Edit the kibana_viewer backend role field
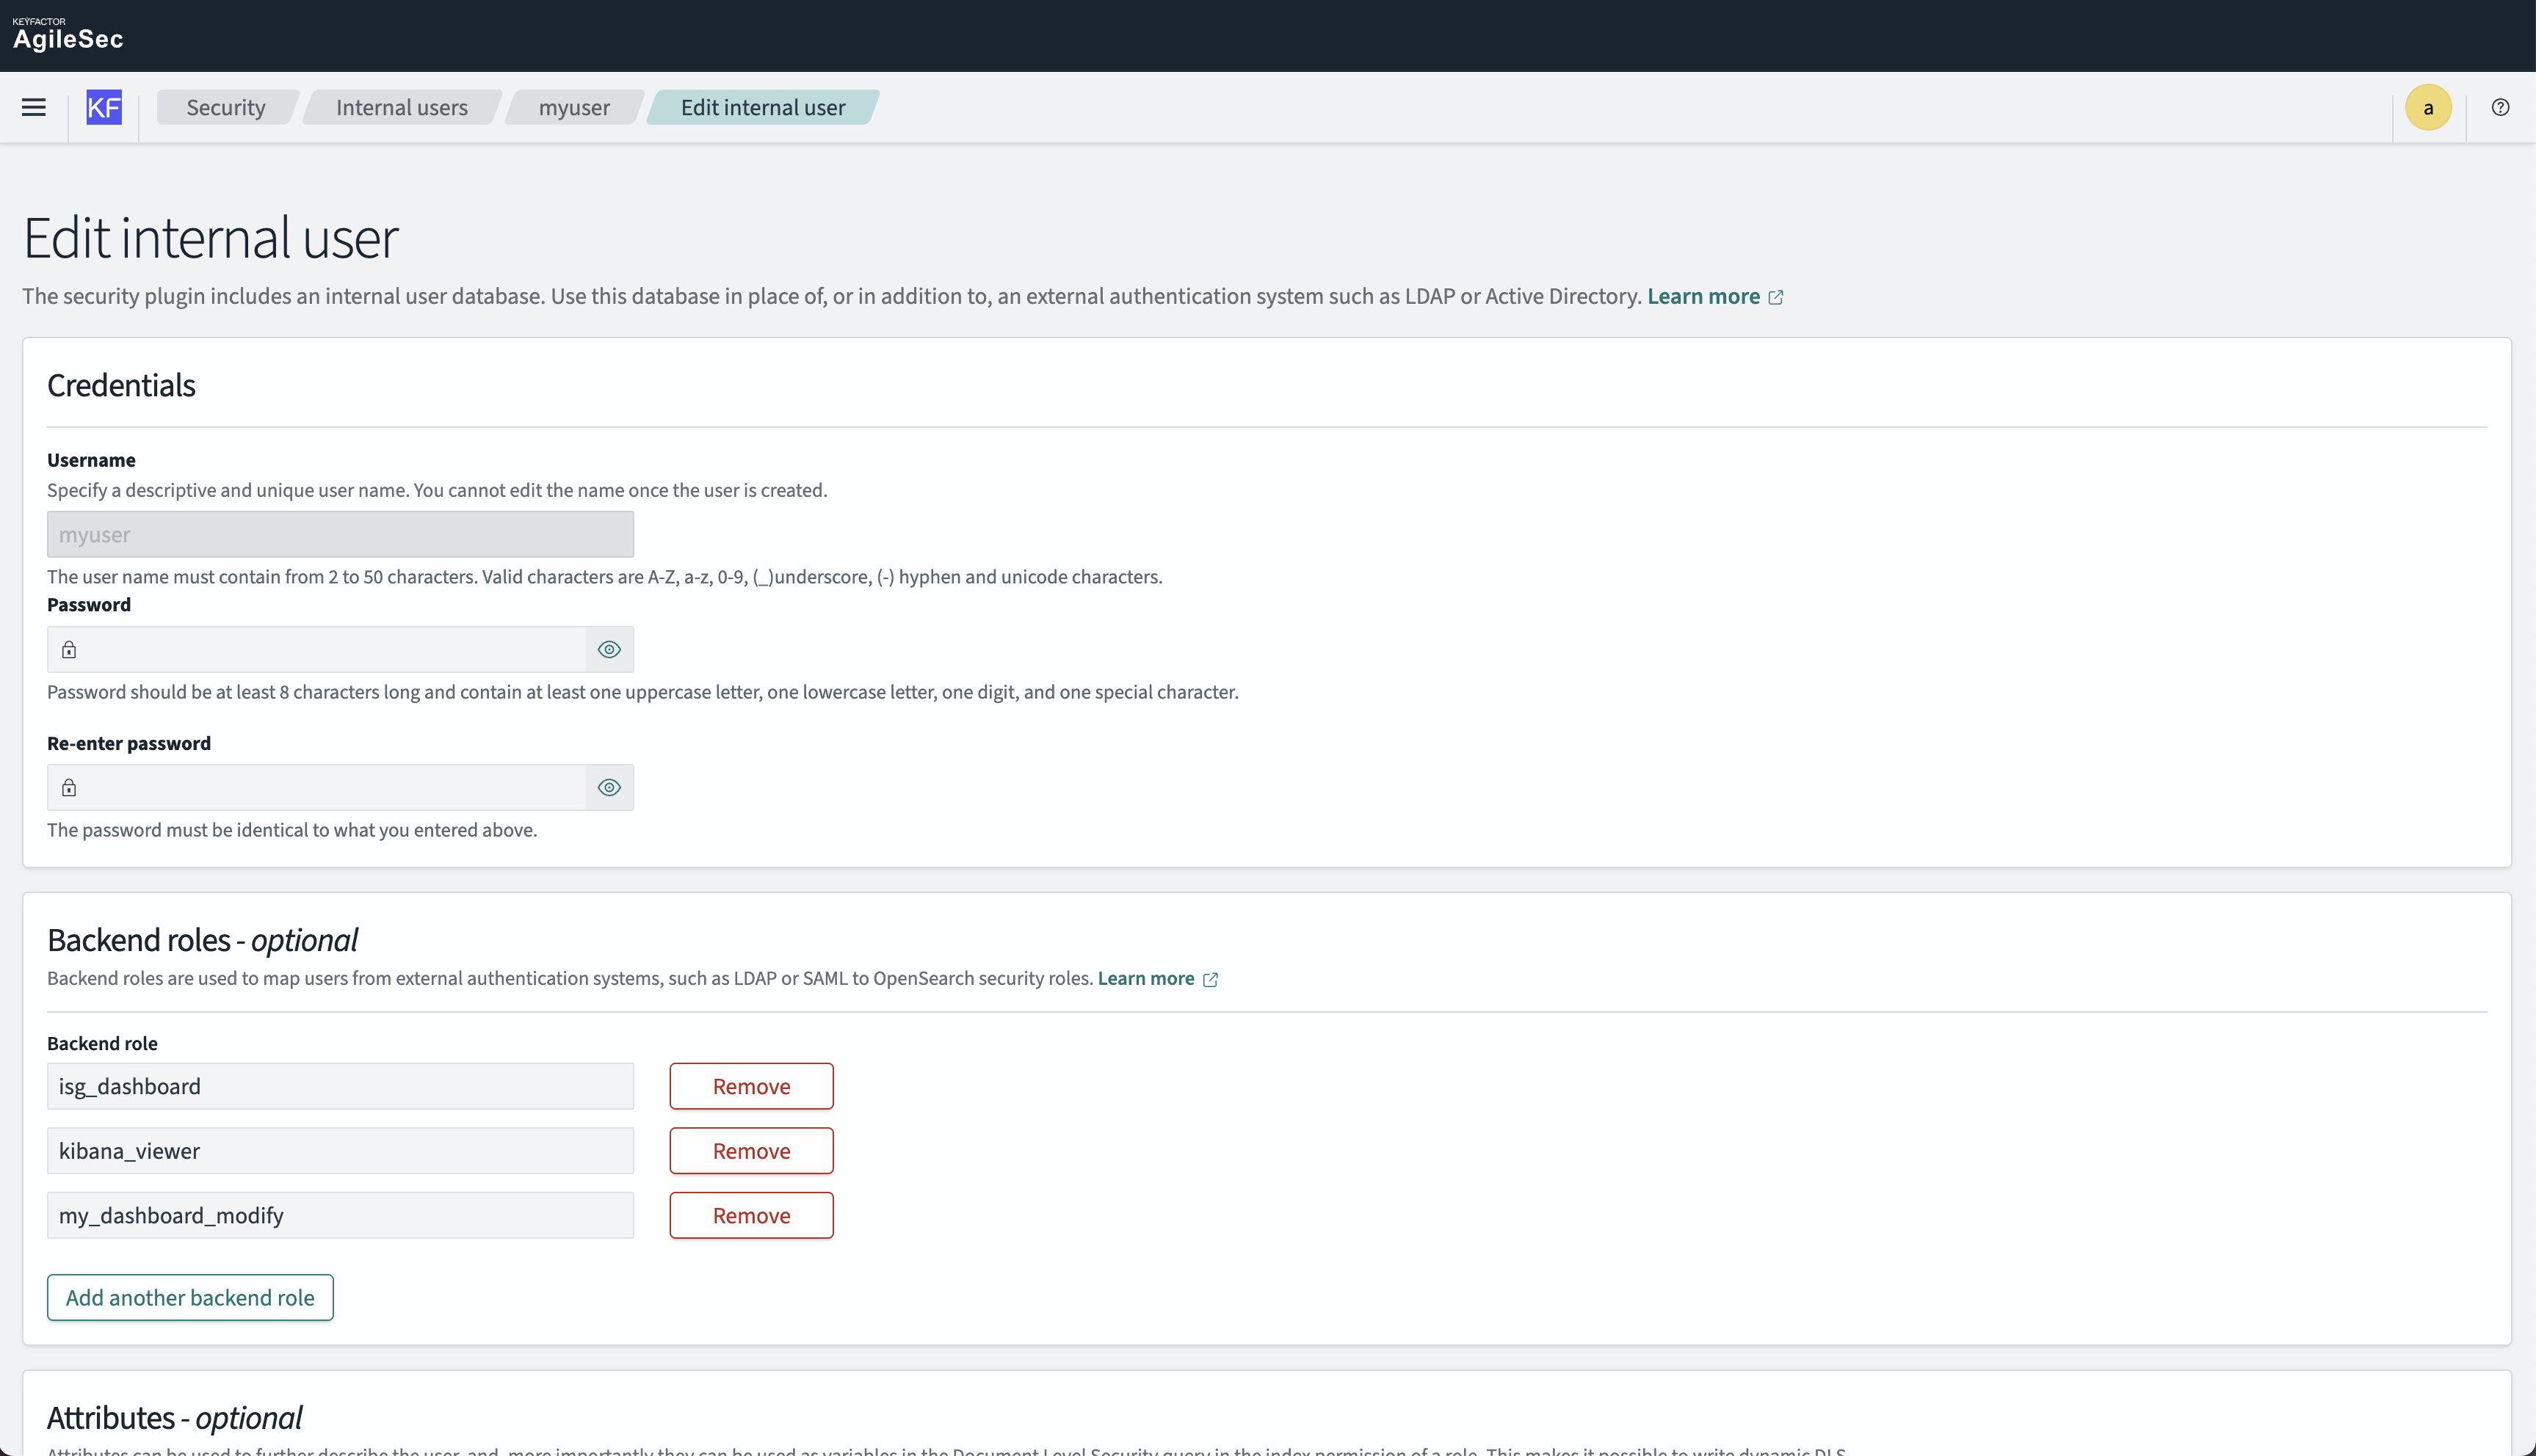Viewport: 2536px width, 1456px height. coord(340,1151)
